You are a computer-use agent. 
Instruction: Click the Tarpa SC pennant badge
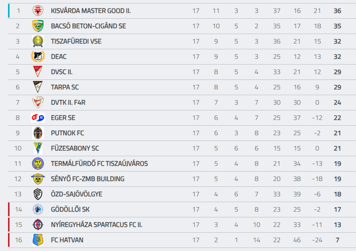[38, 87]
